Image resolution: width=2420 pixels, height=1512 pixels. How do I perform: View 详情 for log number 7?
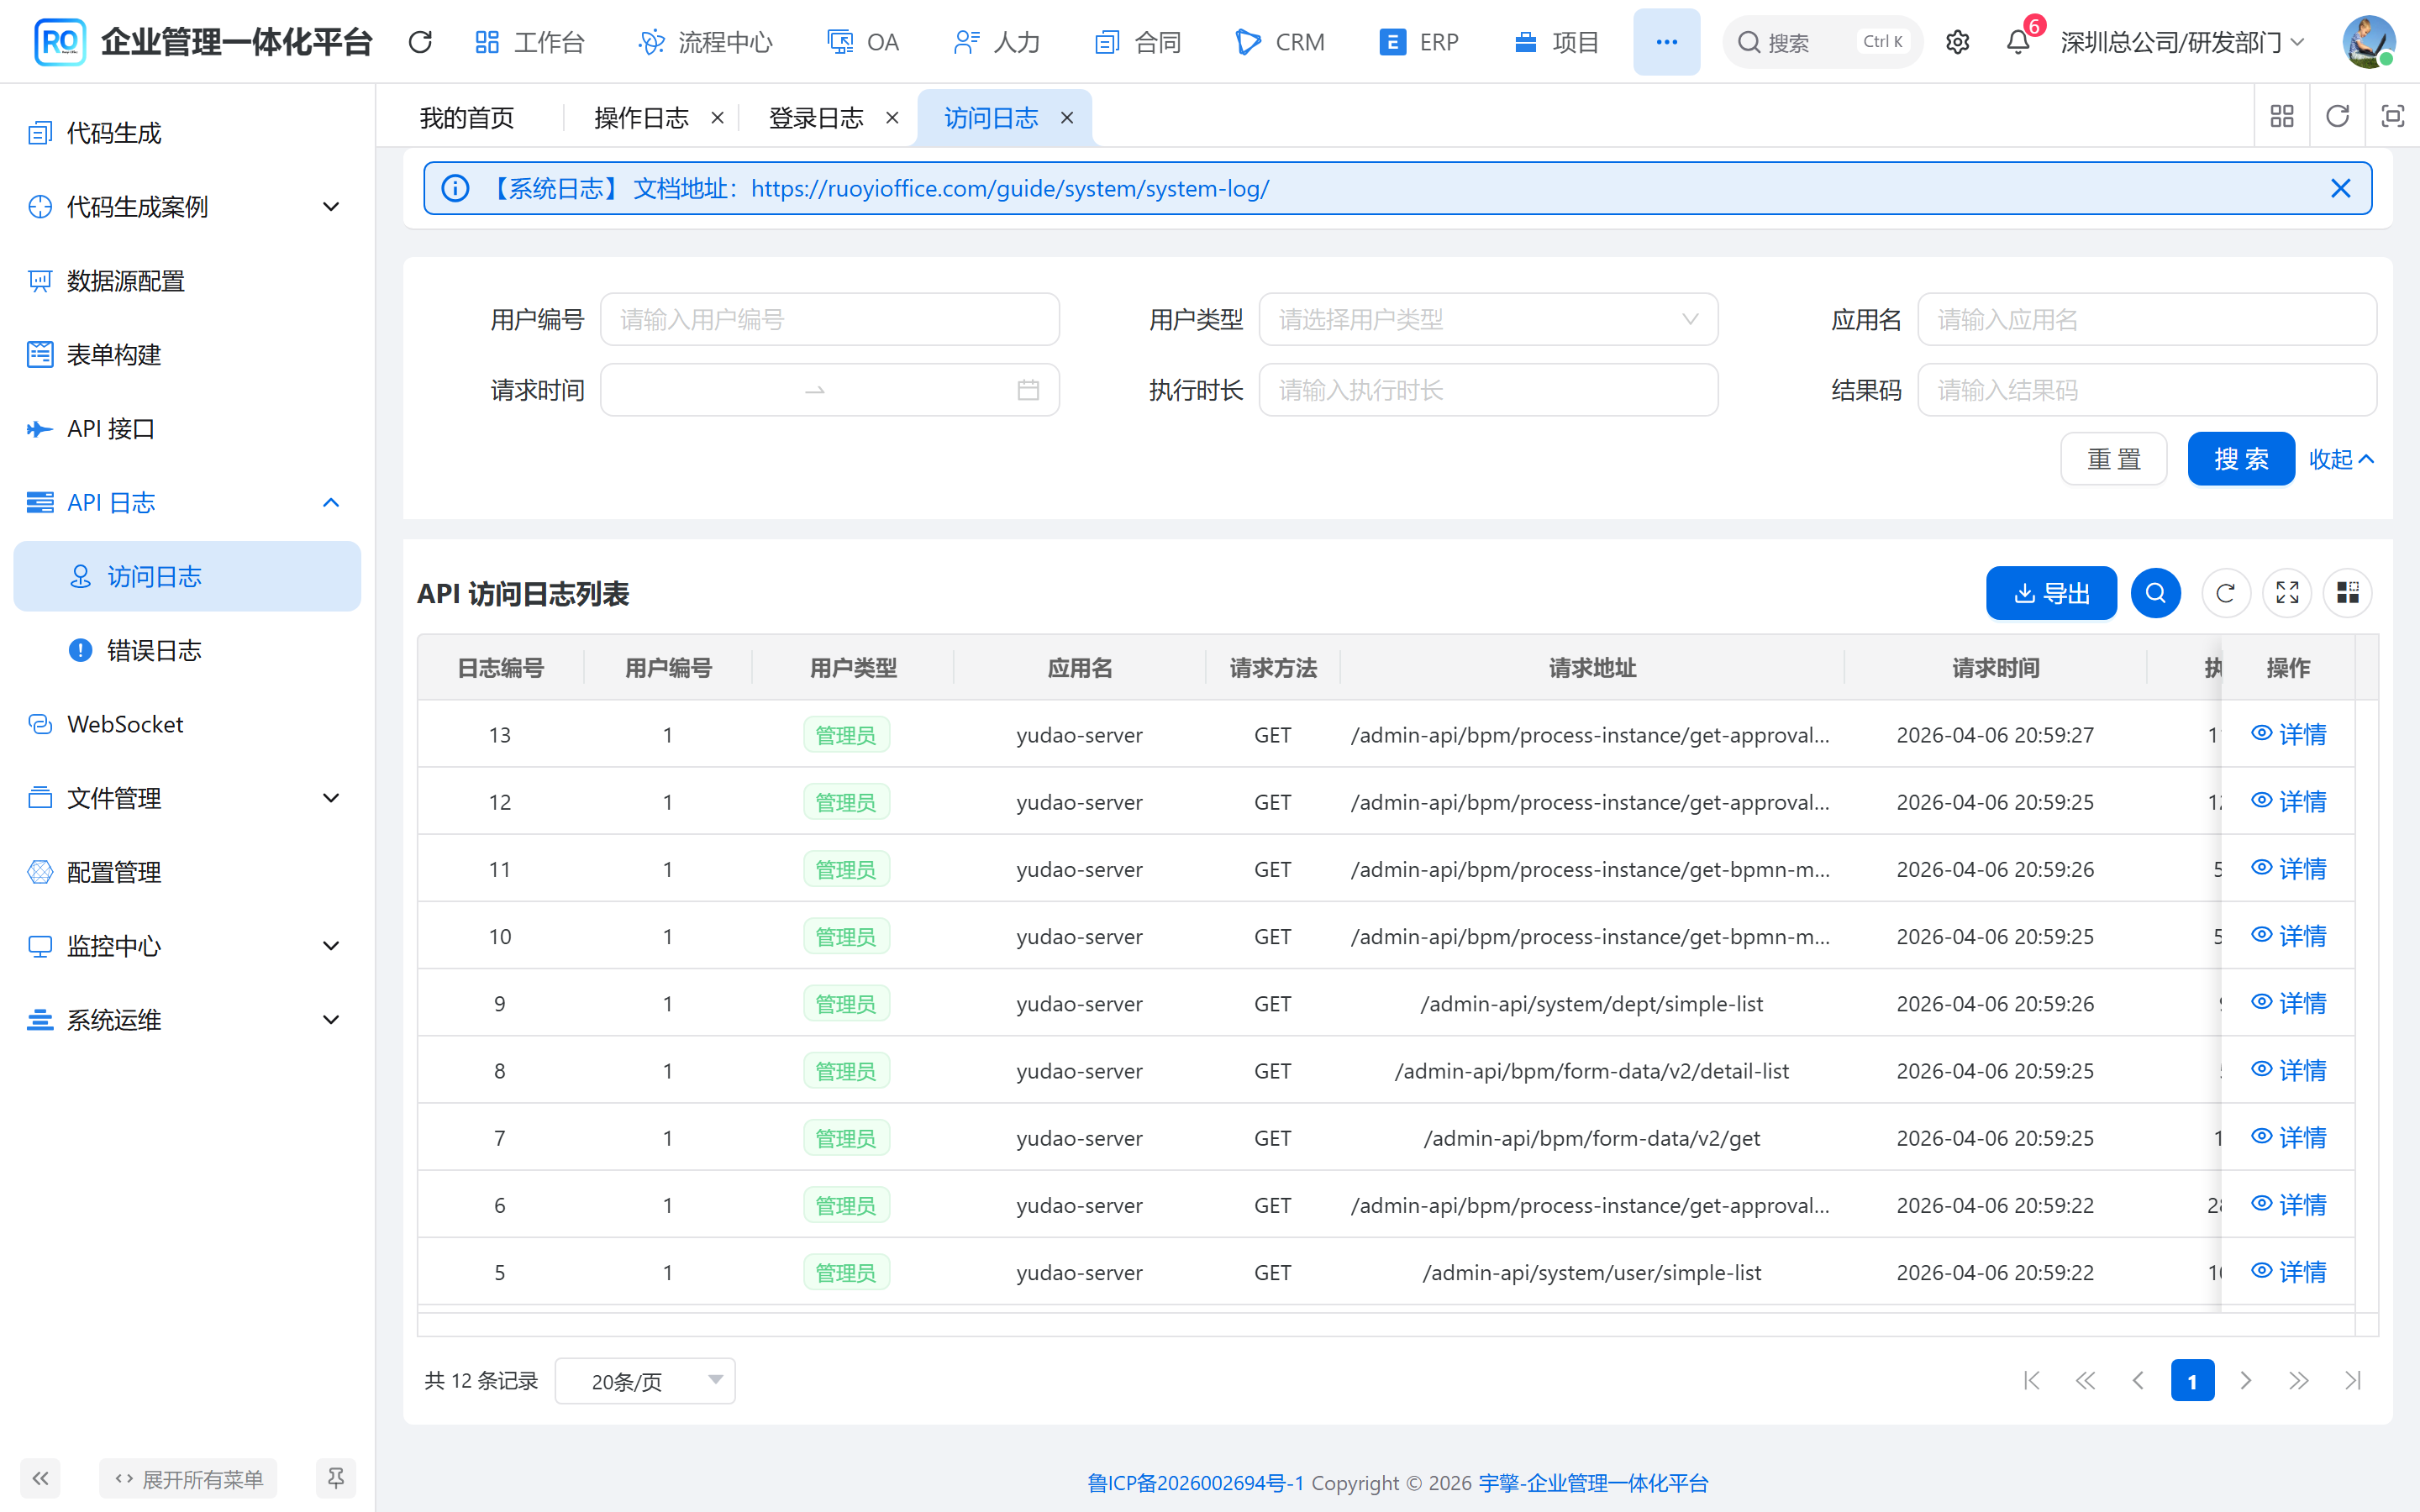pos(2288,1137)
